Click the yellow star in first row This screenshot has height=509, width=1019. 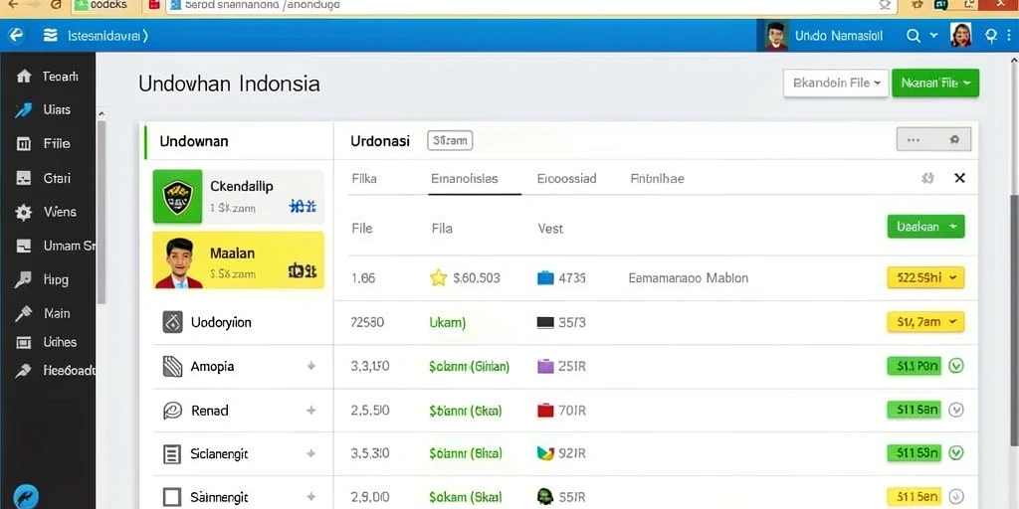(x=439, y=278)
